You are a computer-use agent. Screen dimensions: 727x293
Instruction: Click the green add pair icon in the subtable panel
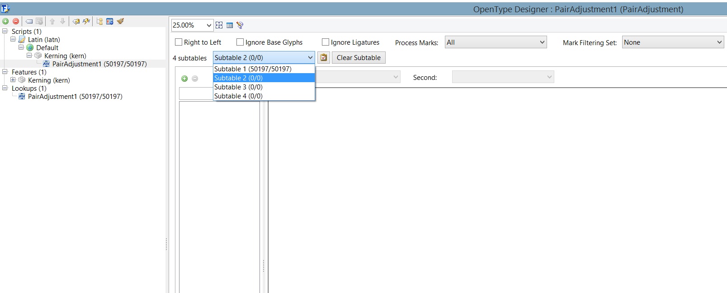pyautogui.click(x=184, y=79)
